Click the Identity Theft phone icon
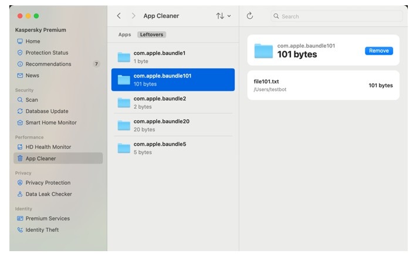 coord(20,230)
